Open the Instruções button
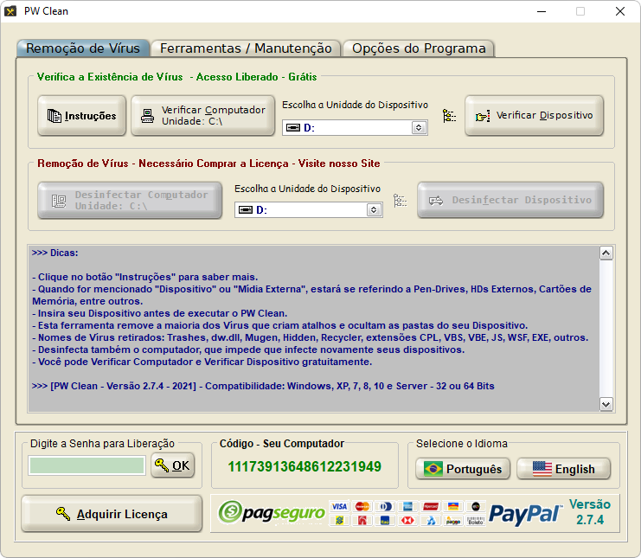 [81, 116]
